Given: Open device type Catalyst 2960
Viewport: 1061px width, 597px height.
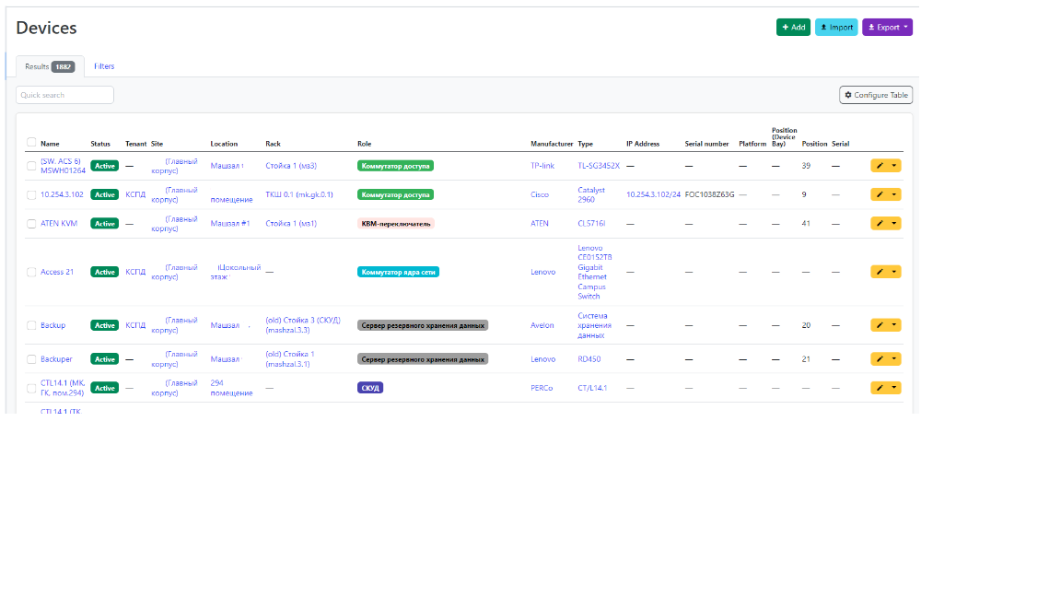Looking at the screenshot, I should click(591, 195).
